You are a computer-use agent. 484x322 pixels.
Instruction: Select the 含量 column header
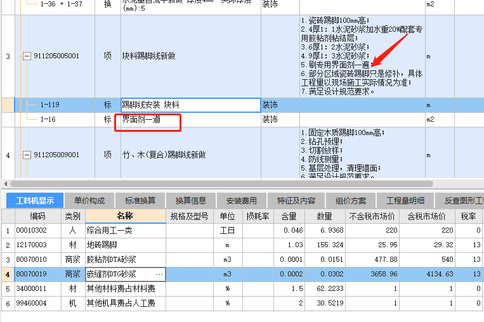click(x=289, y=216)
